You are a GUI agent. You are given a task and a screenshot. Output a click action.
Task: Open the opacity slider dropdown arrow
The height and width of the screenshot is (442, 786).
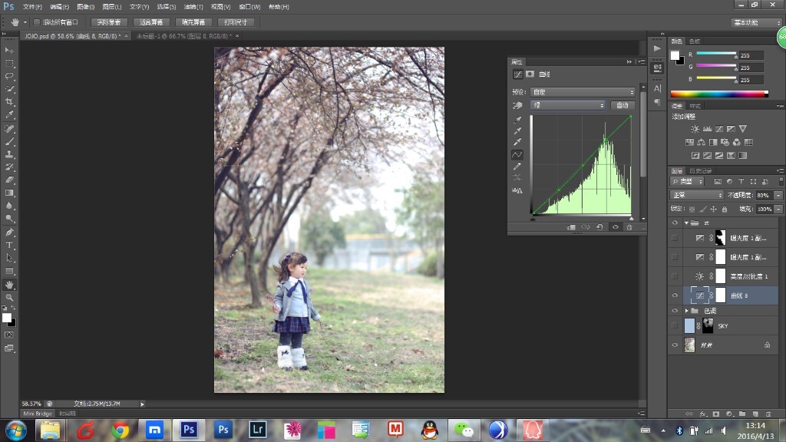point(778,195)
